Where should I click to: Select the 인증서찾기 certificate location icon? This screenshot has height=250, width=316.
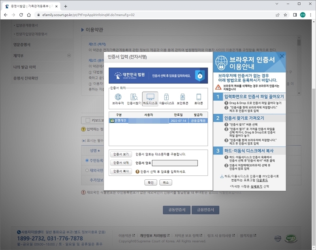(x=134, y=99)
